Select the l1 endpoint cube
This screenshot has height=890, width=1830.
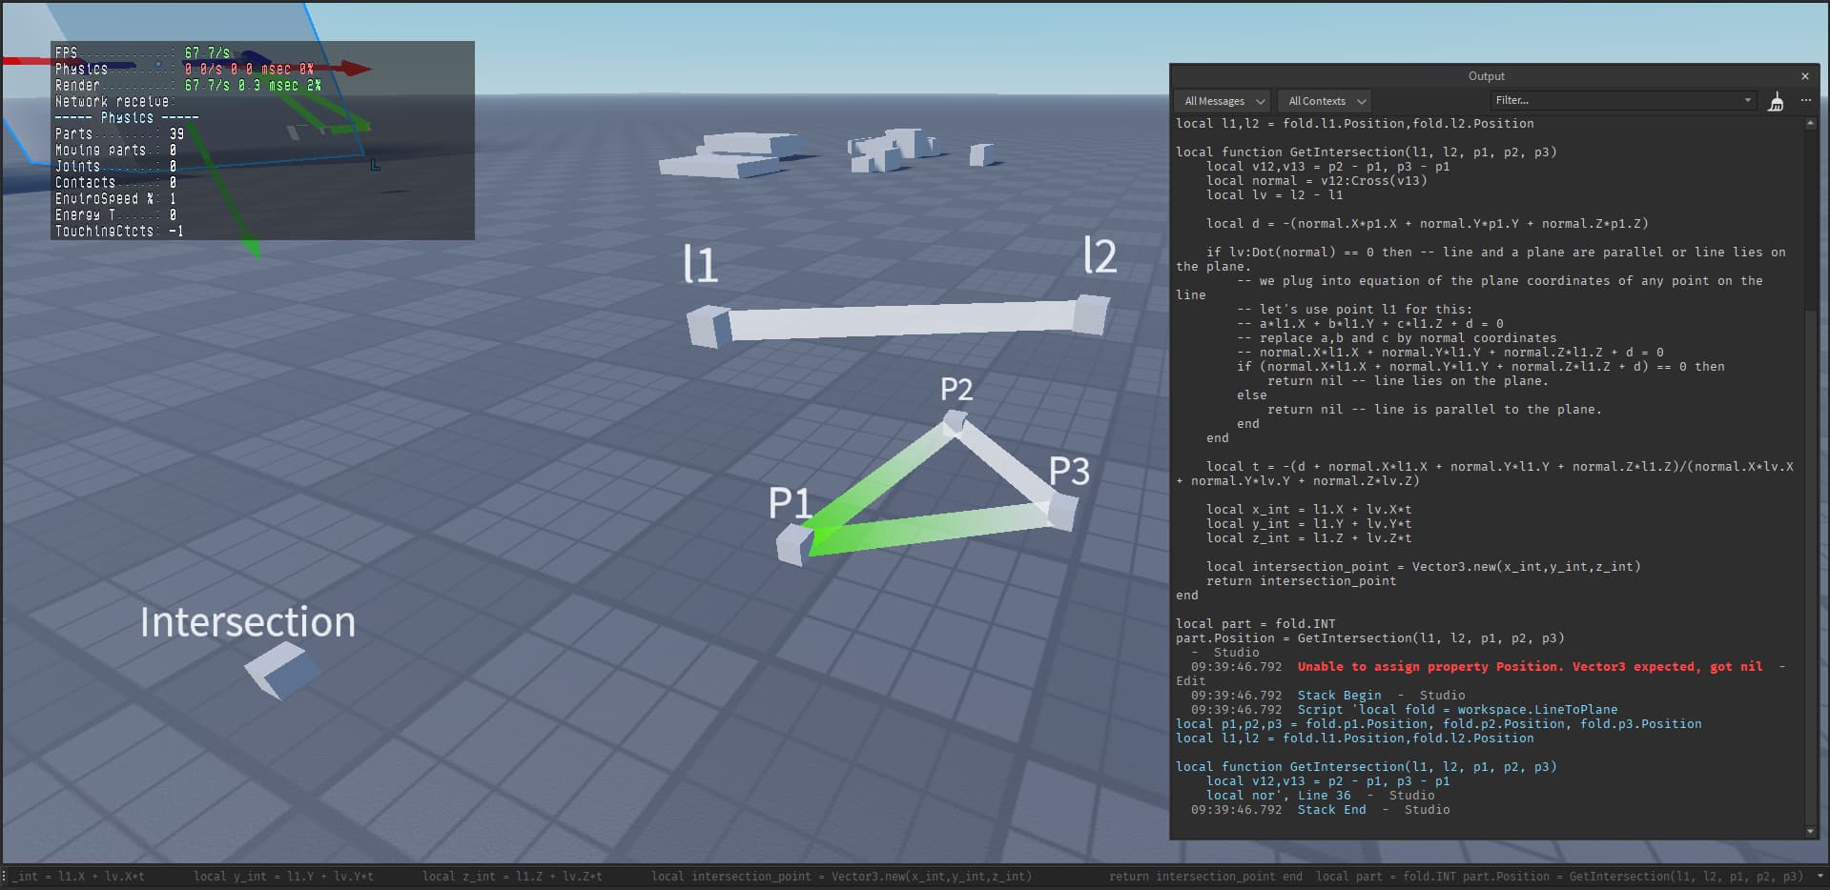(707, 327)
